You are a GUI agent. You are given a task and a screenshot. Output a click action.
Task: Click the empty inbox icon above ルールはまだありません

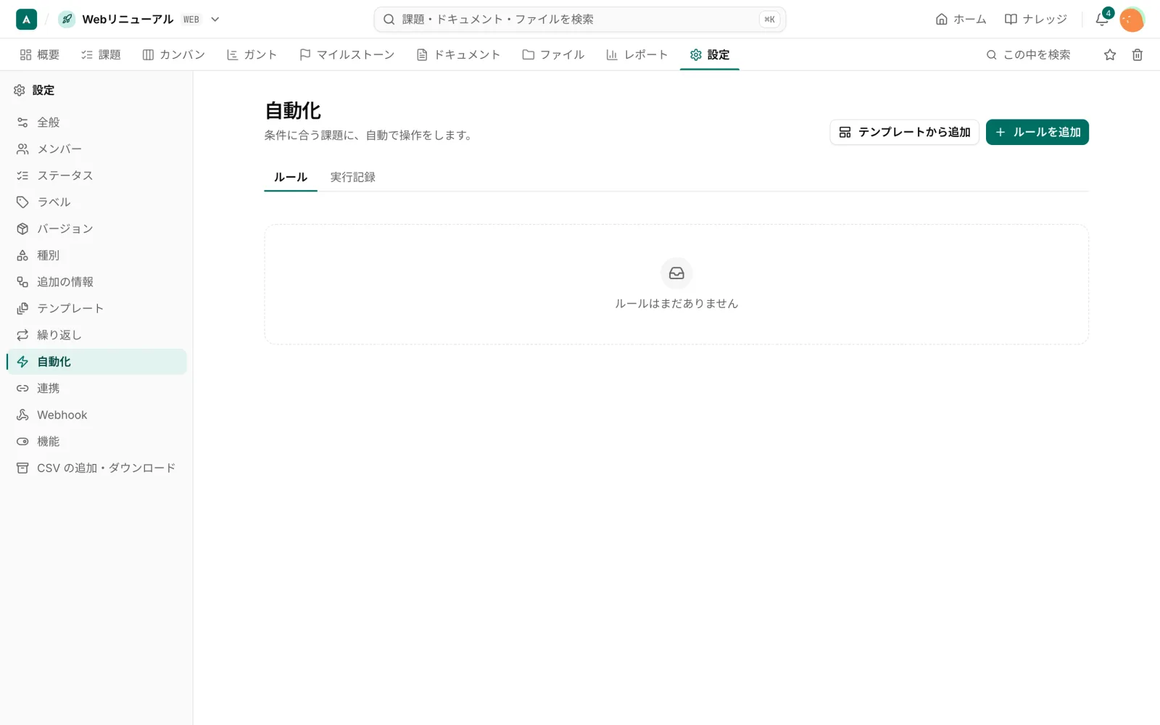[x=676, y=273]
